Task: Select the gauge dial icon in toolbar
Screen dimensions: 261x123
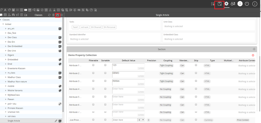Action: tap(91, 10)
